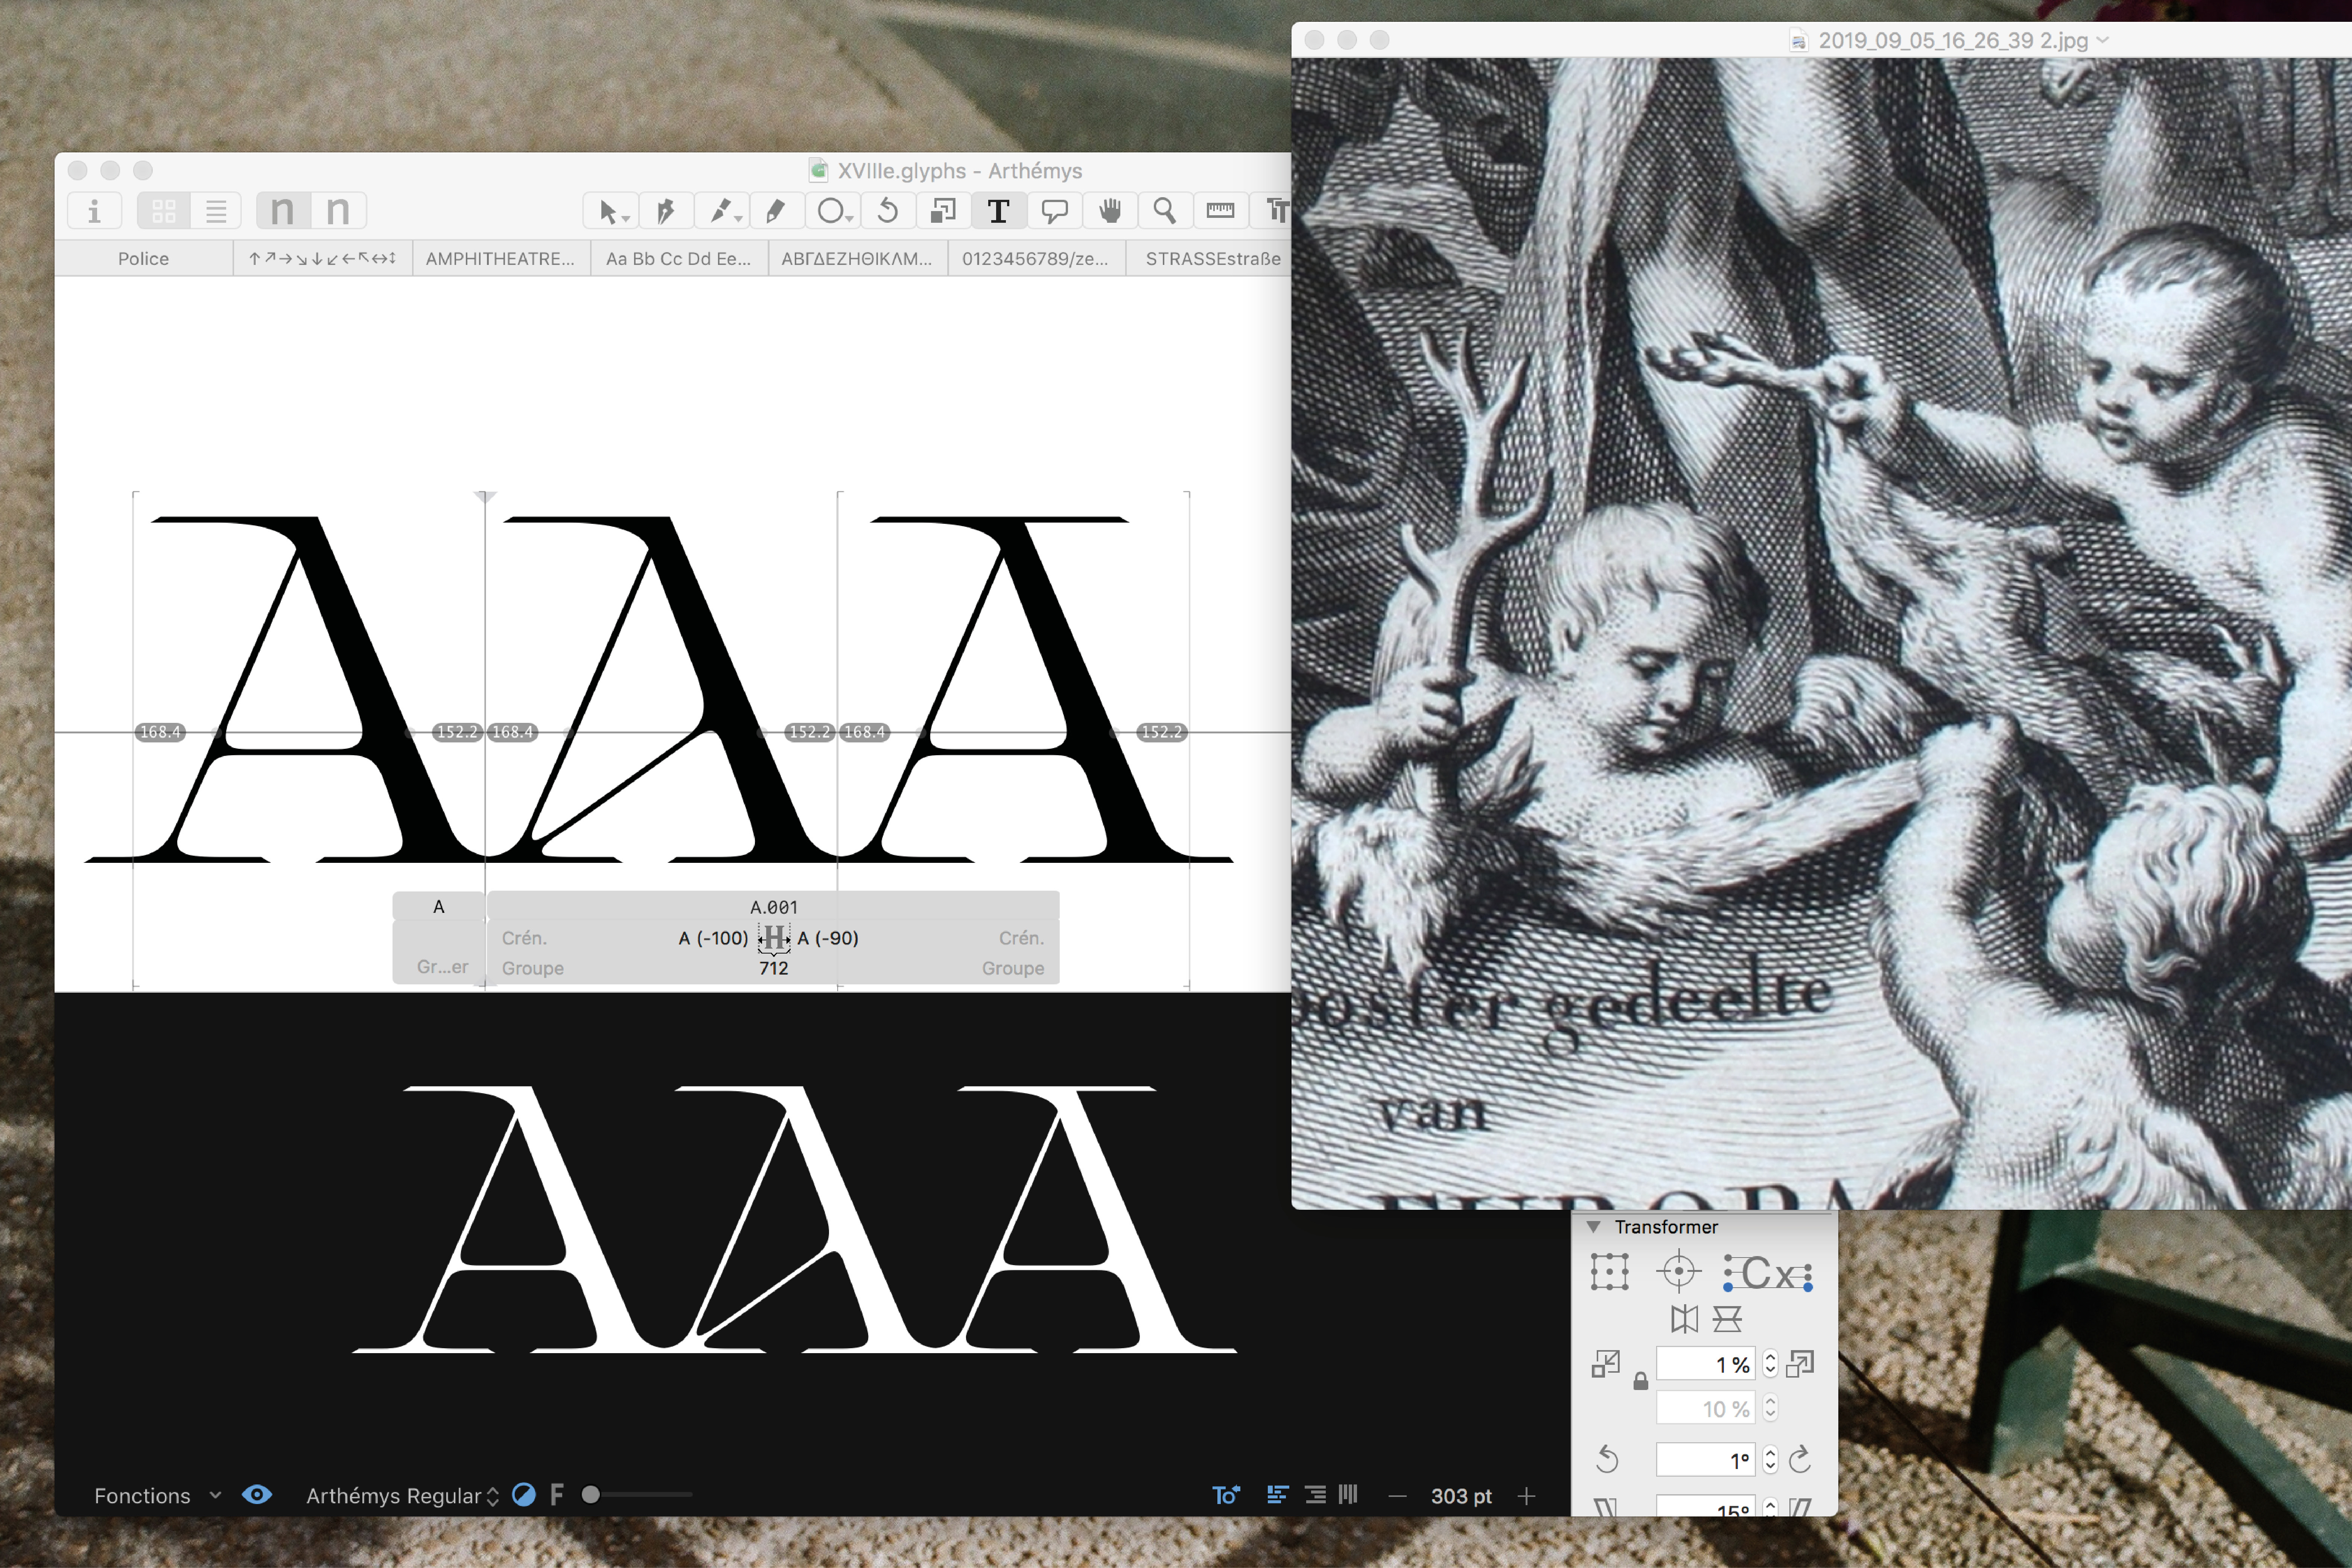Screen dimensions: 2352x1568
Task: Open the Greek ΑΒΓΔΕΖΗΘΙΚΛΜ... tab
Action: click(x=857, y=258)
